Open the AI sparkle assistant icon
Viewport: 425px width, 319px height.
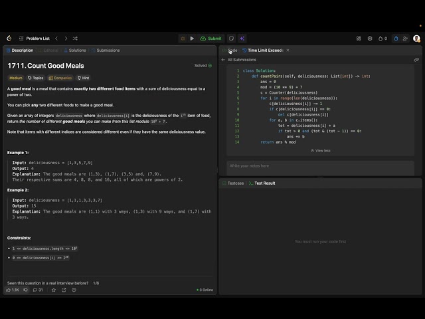click(242, 39)
